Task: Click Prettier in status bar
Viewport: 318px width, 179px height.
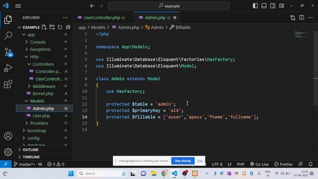Action: [284, 164]
